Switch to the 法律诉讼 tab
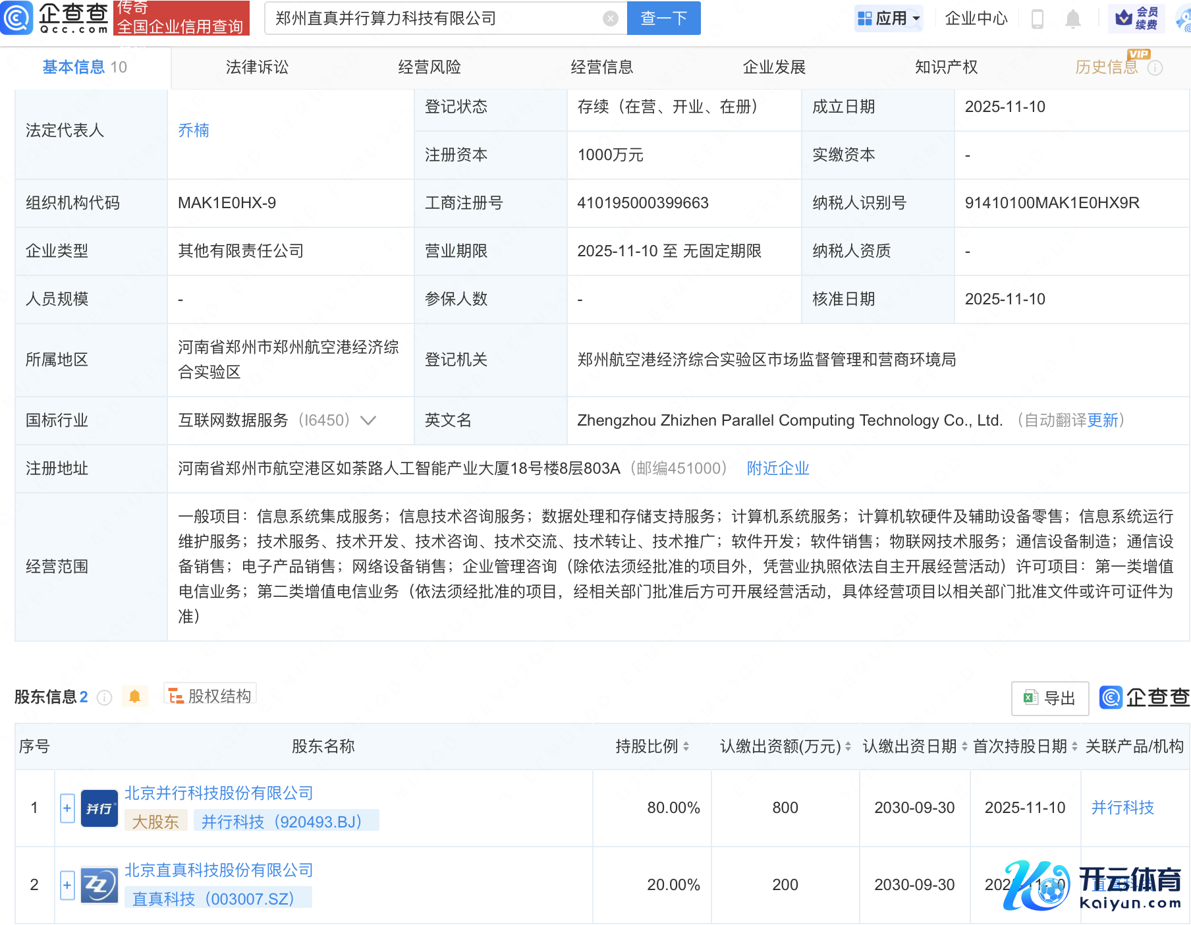Image resolution: width=1191 pixels, height=925 pixels. point(257,67)
